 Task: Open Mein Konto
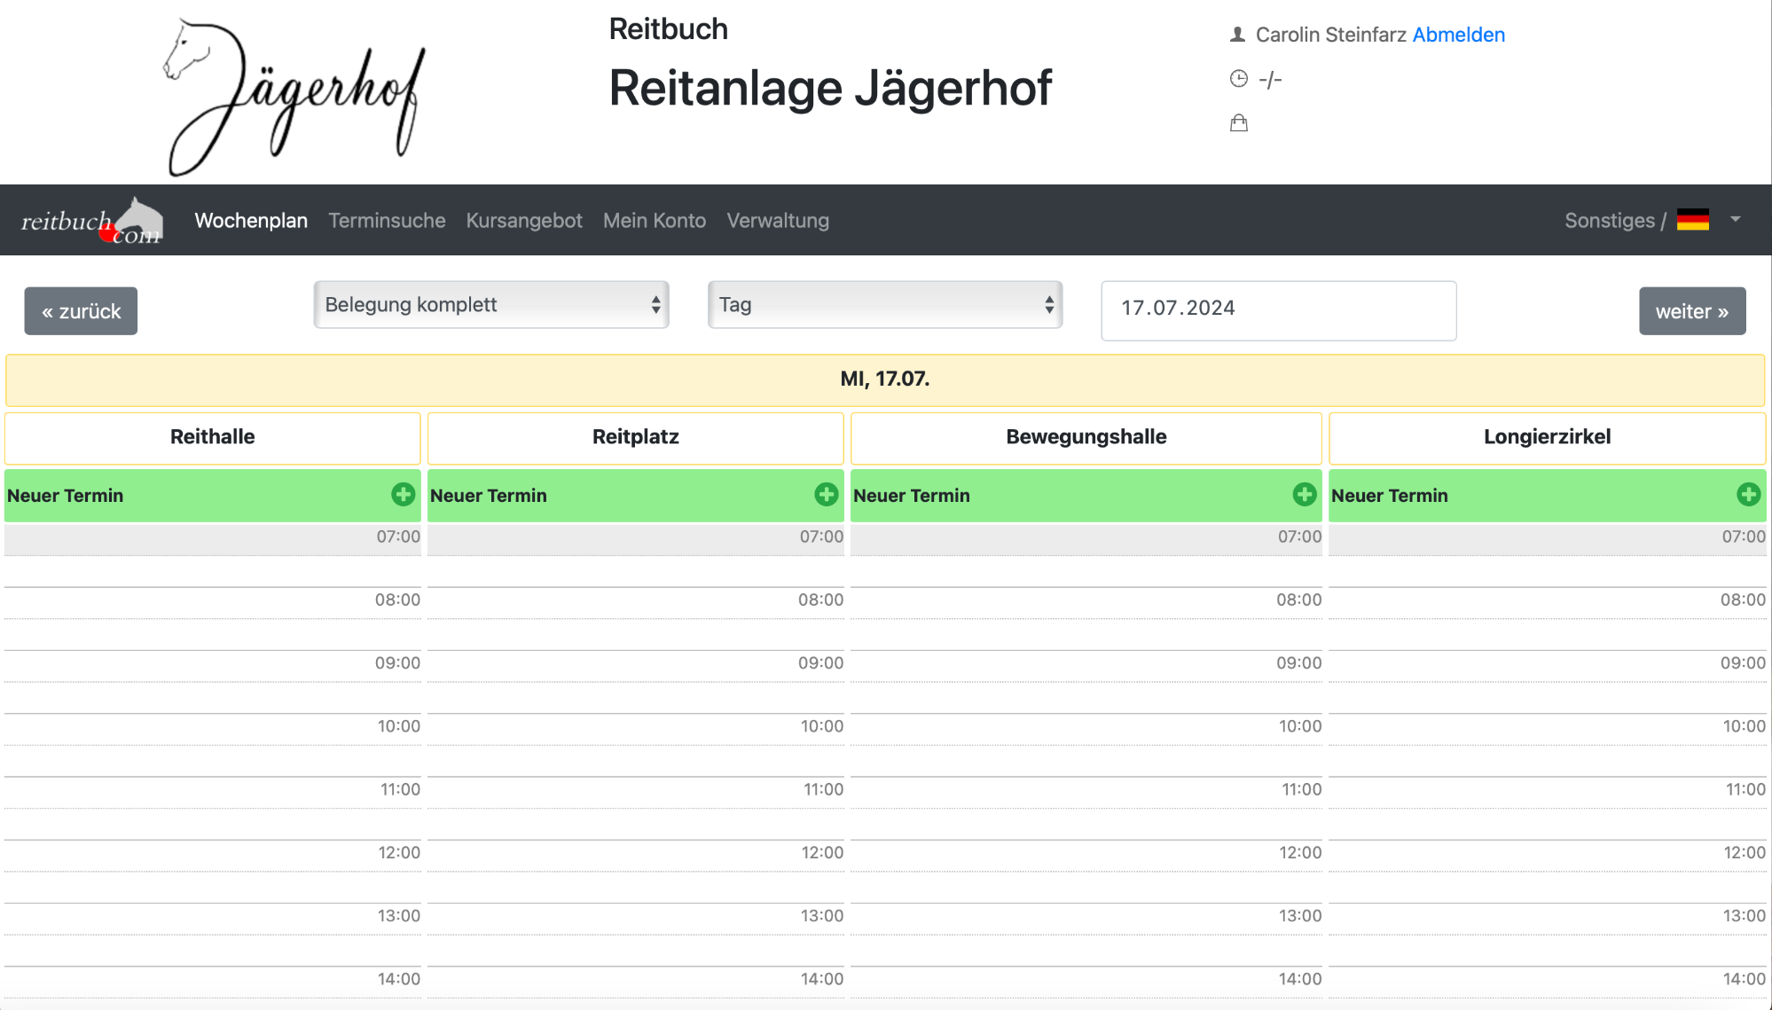coord(655,221)
